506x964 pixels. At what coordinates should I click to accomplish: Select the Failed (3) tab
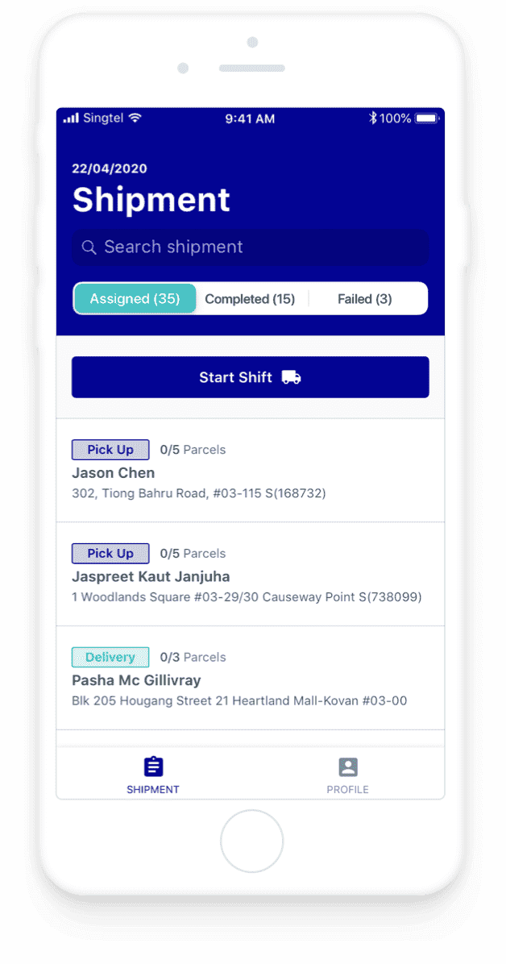(x=365, y=299)
